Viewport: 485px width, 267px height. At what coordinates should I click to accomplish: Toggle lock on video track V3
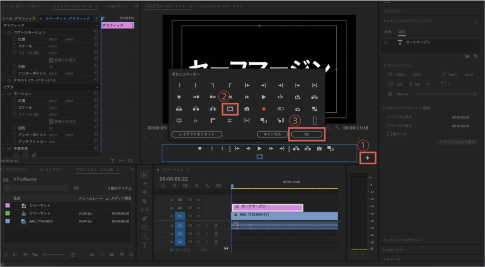coord(172,200)
